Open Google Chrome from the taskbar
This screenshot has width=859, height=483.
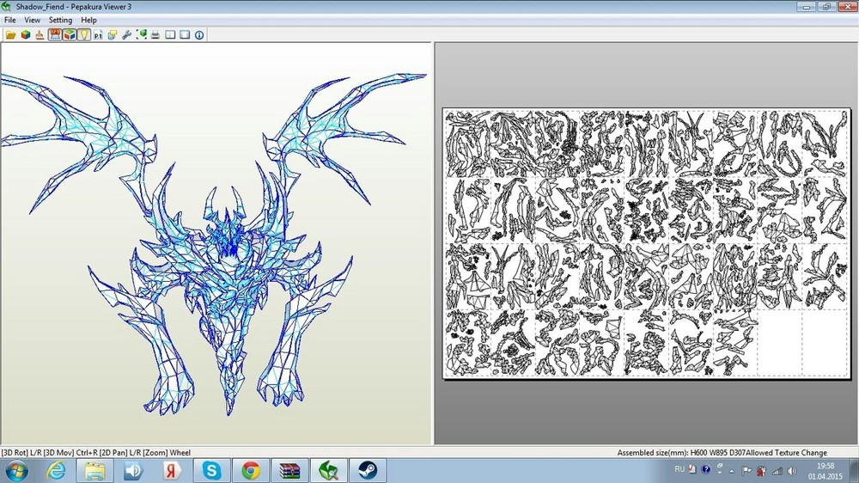click(x=251, y=470)
